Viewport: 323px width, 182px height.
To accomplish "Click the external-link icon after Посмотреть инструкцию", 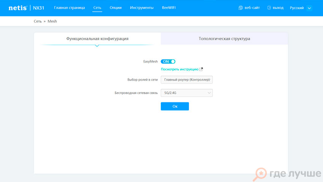I will [x=201, y=69].
